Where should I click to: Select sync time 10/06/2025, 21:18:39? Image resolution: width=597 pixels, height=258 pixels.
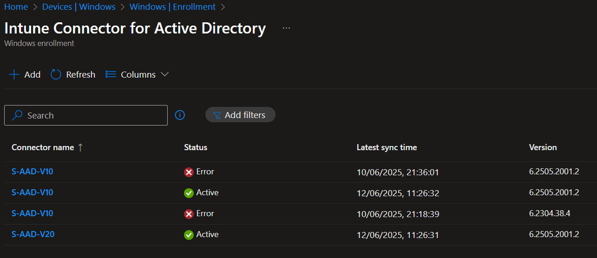click(398, 214)
